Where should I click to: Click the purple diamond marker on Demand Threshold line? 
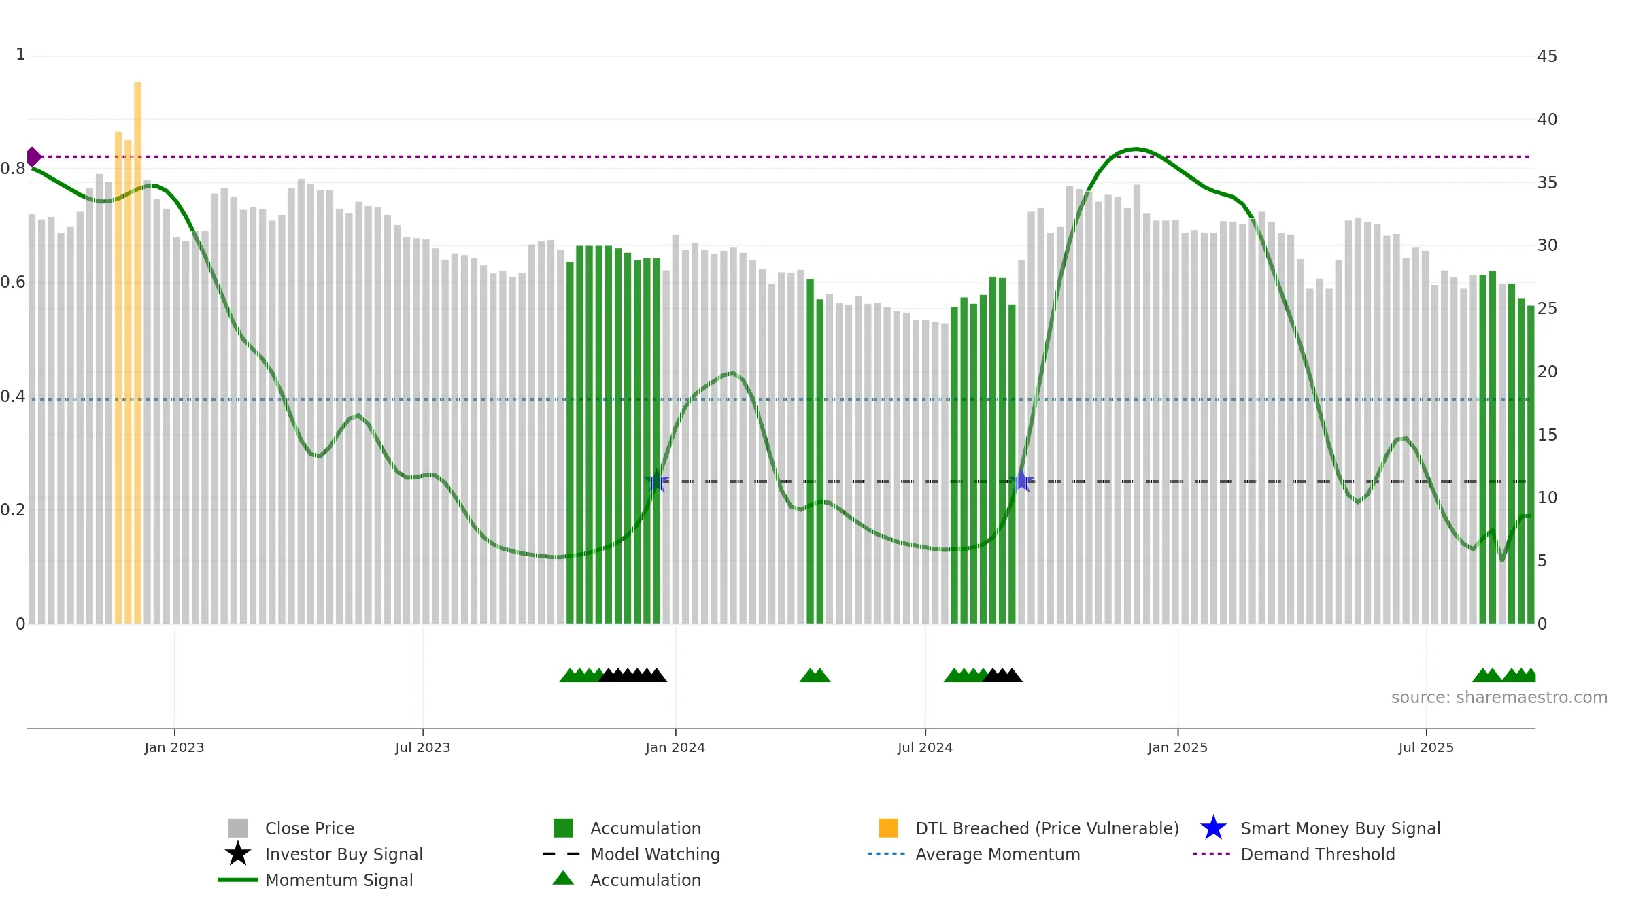click(x=33, y=157)
